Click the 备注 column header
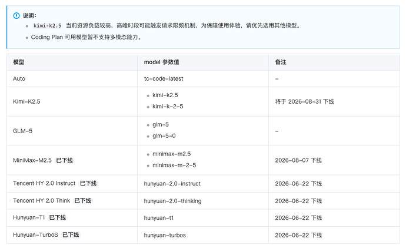This screenshot has width=406, height=248. (281, 62)
